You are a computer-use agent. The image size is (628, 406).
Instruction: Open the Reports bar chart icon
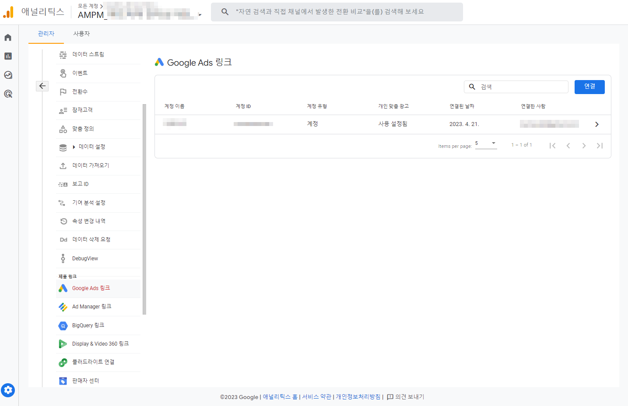[8, 56]
